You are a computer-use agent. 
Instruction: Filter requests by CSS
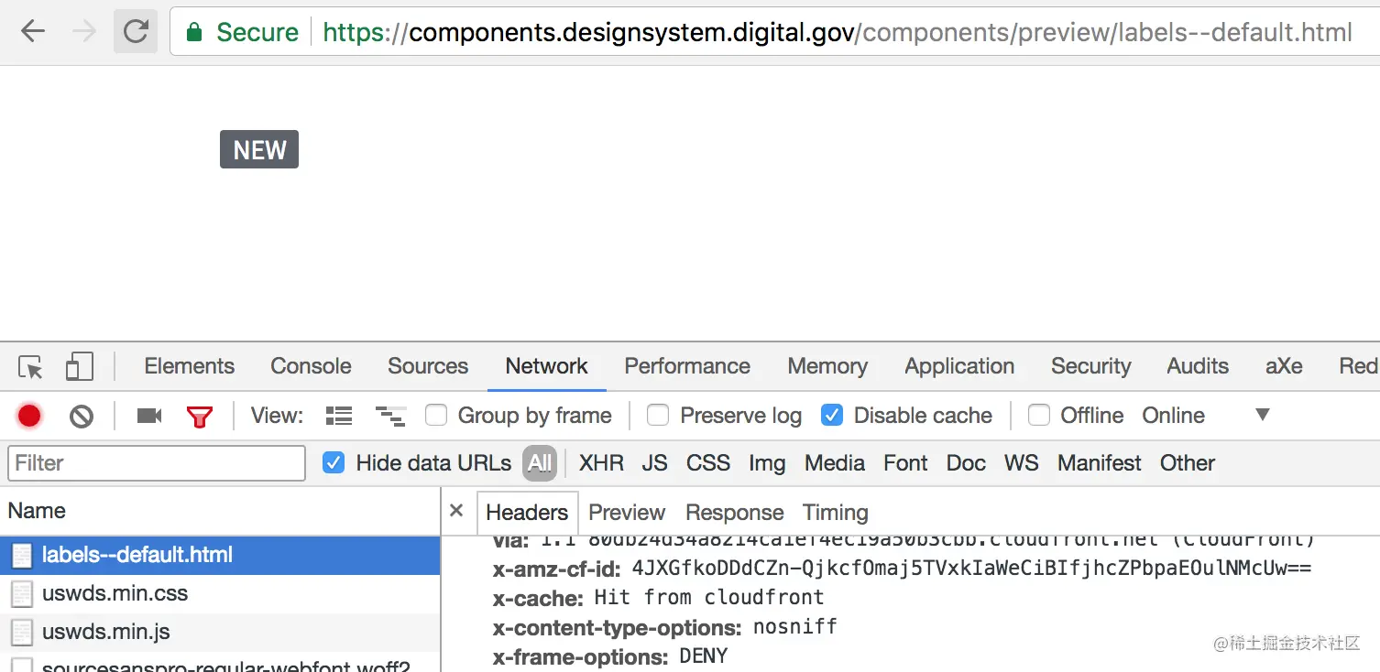708,463
